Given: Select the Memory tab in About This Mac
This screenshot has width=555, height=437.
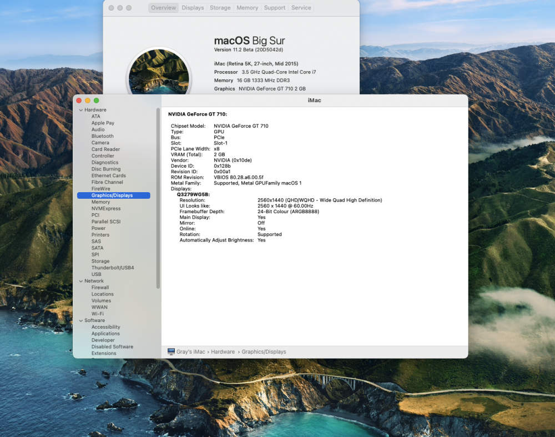Looking at the screenshot, I should [x=247, y=8].
